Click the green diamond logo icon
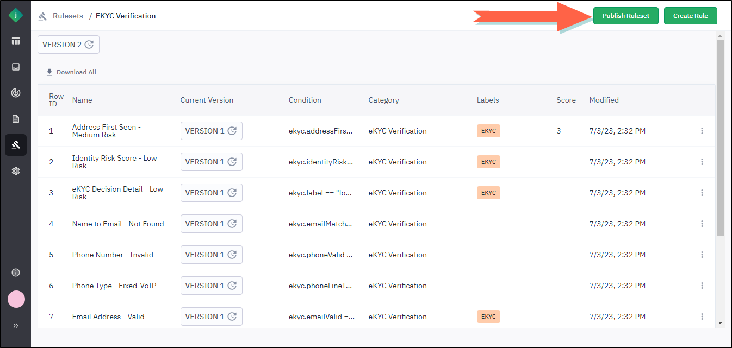The width and height of the screenshot is (732, 348). [16, 15]
